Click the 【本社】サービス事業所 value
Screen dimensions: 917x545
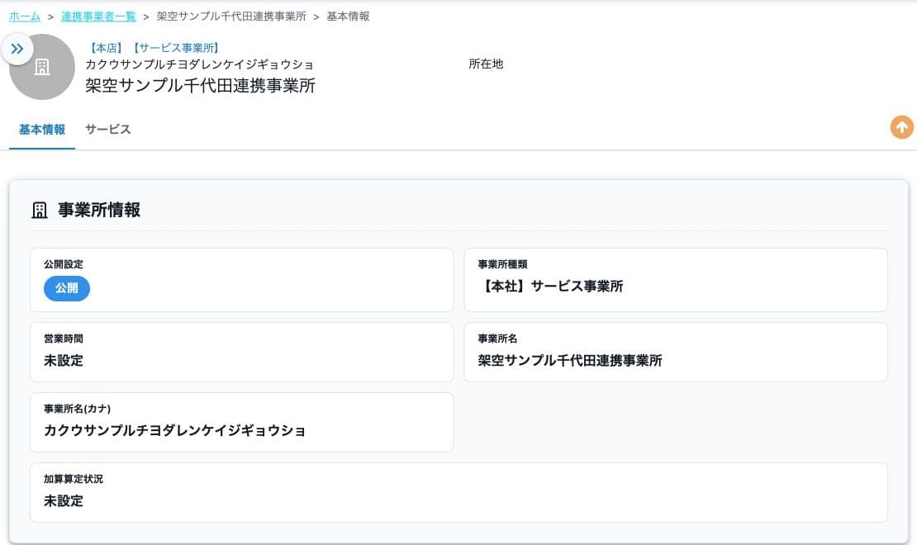550,286
